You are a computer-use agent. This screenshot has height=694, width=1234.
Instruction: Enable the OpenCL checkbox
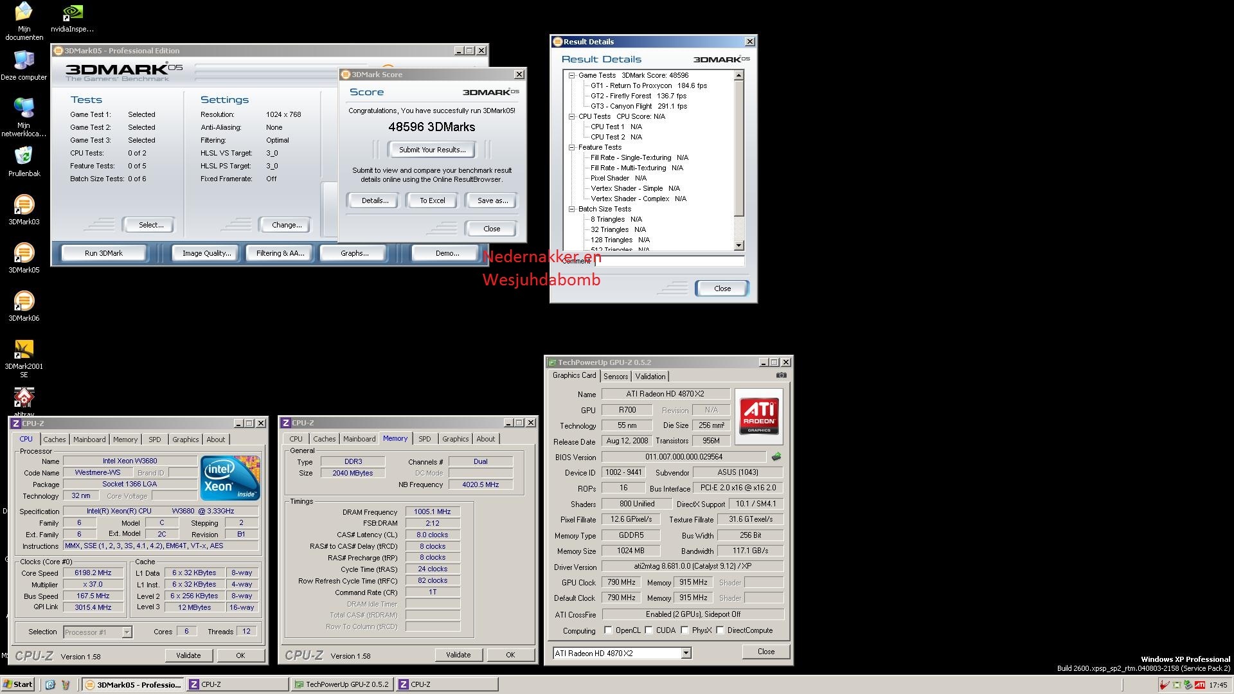[608, 630]
